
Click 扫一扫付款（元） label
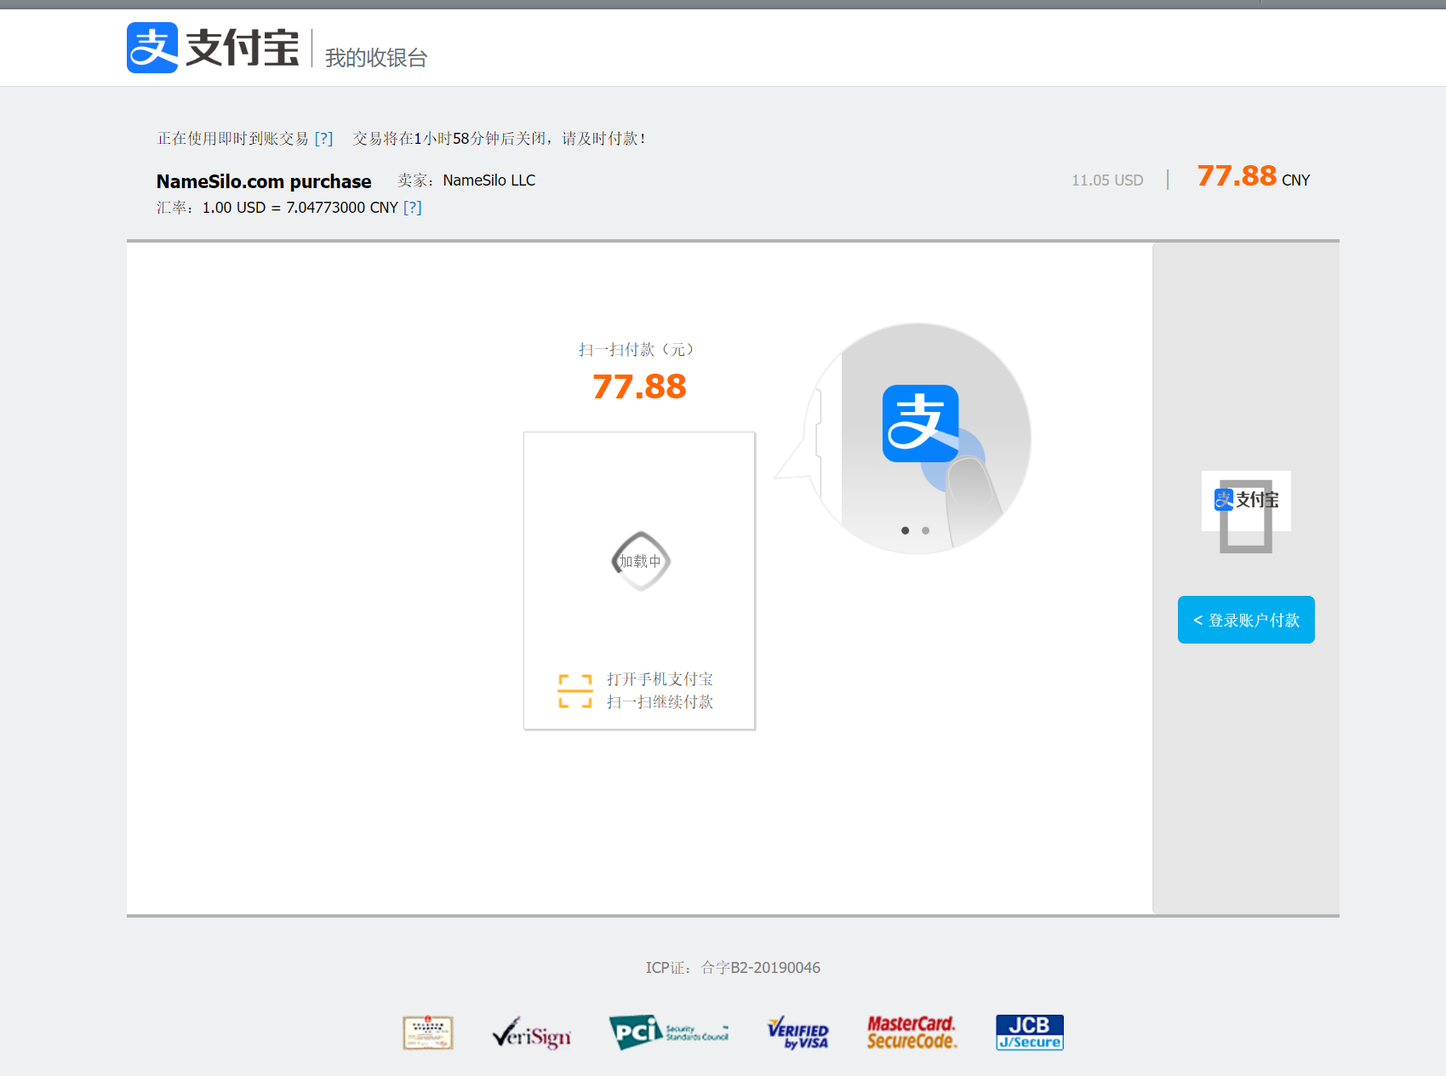click(x=639, y=350)
